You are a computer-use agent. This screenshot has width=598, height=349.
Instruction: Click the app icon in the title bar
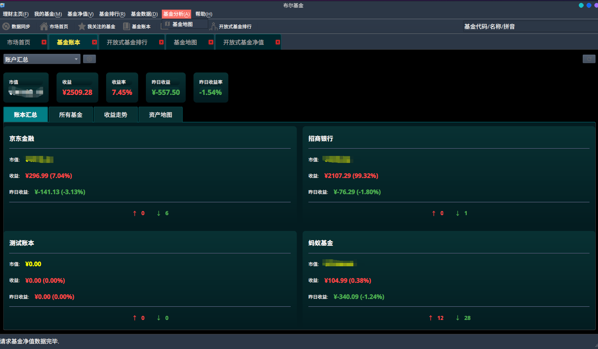coord(2,5)
